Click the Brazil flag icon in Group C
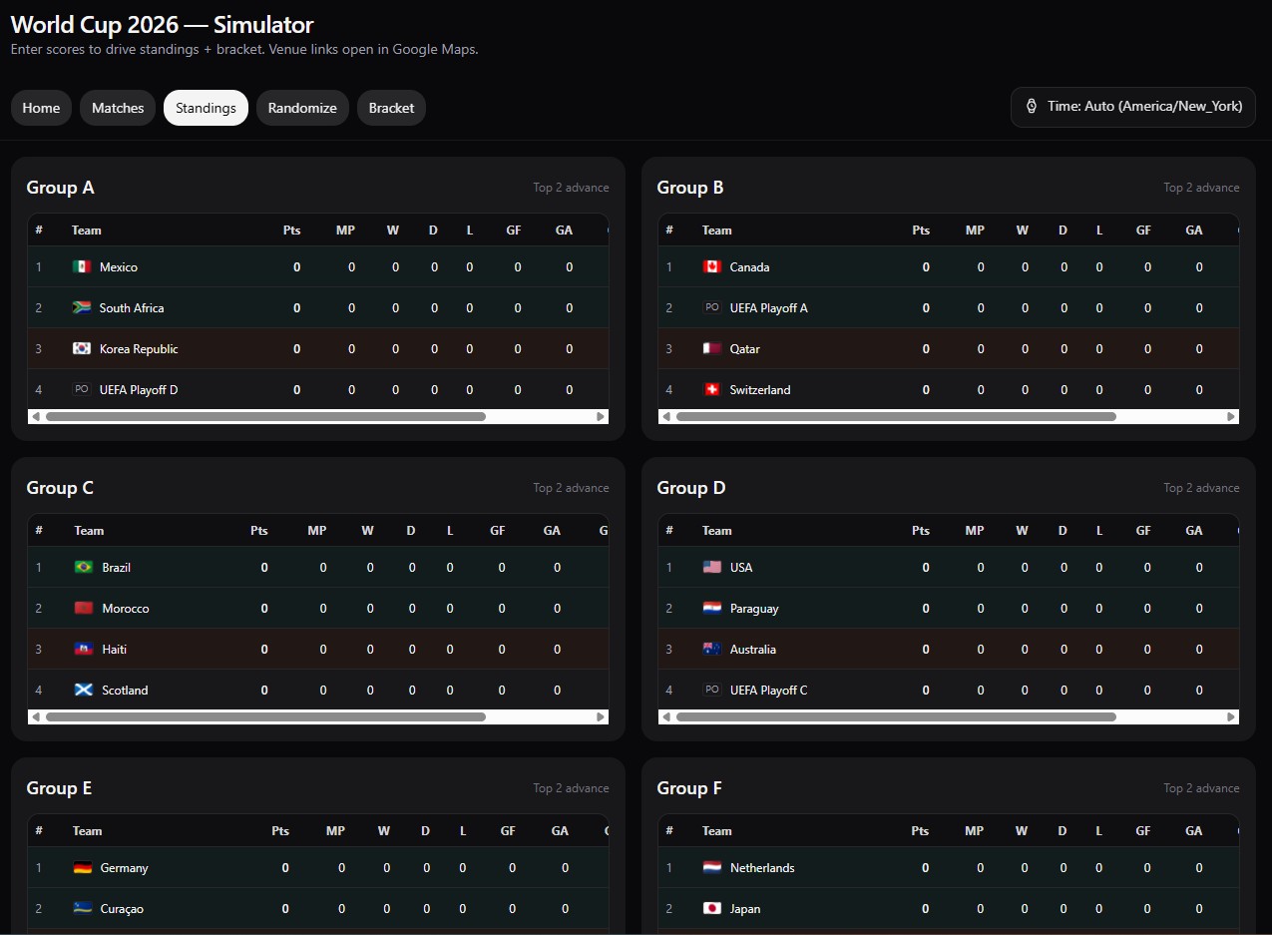The image size is (1272, 935). click(84, 567)
